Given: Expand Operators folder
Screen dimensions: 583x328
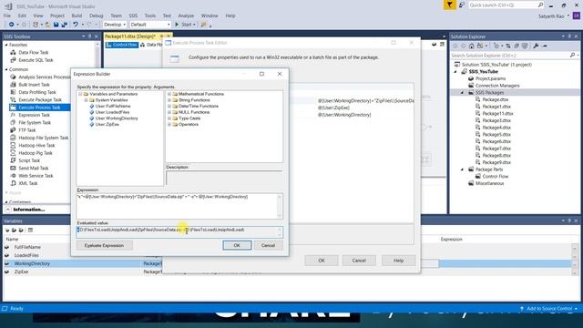Looking at the screenshot, I should pos(169,124).
